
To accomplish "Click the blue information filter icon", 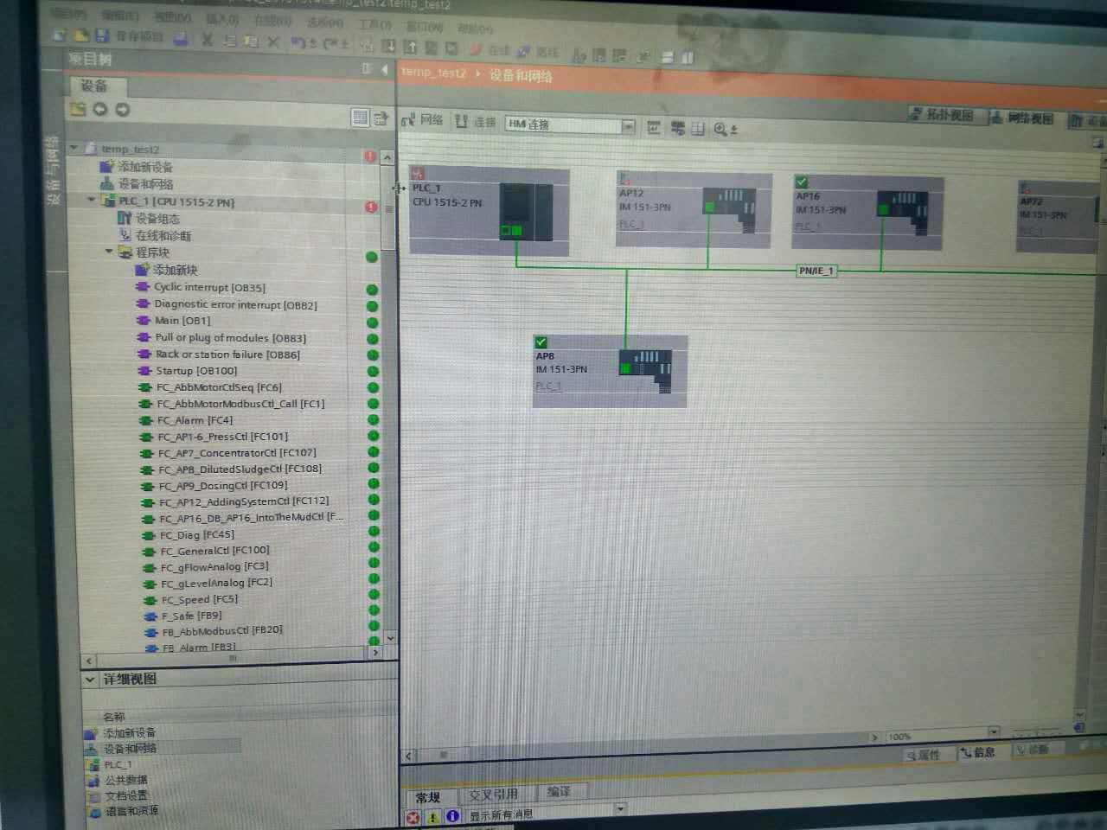I will point(451,815).
